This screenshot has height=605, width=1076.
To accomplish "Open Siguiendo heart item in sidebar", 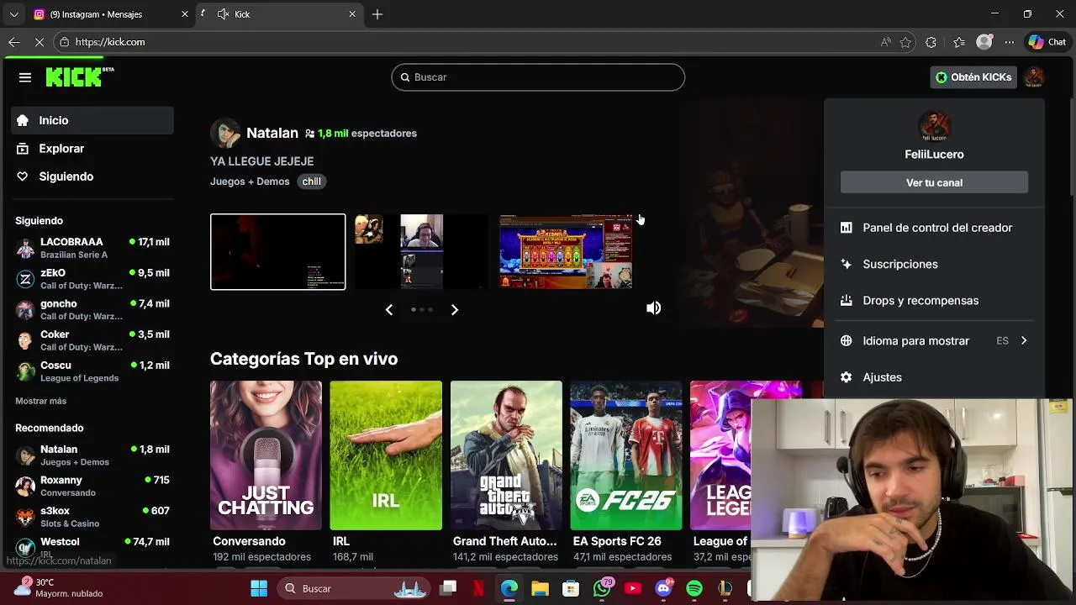I will (x=92, y=176).
